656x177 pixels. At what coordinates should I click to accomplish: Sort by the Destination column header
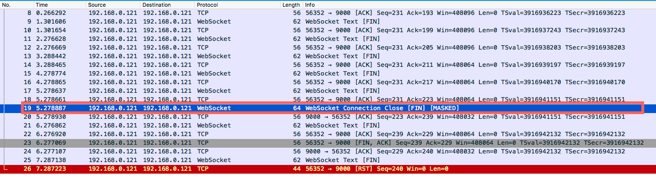tap(168, 4)
